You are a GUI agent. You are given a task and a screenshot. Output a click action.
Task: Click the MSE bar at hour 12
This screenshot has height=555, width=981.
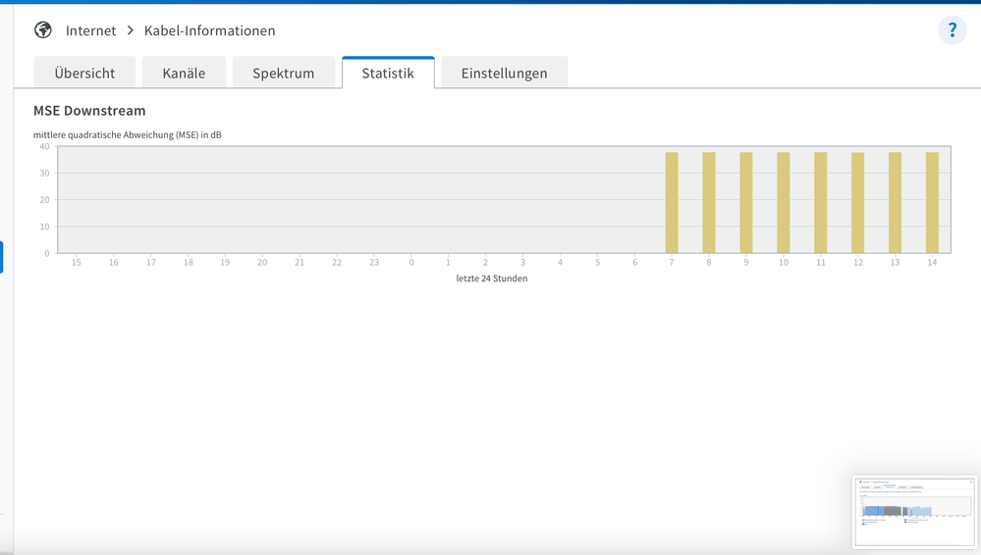[857, 203]
